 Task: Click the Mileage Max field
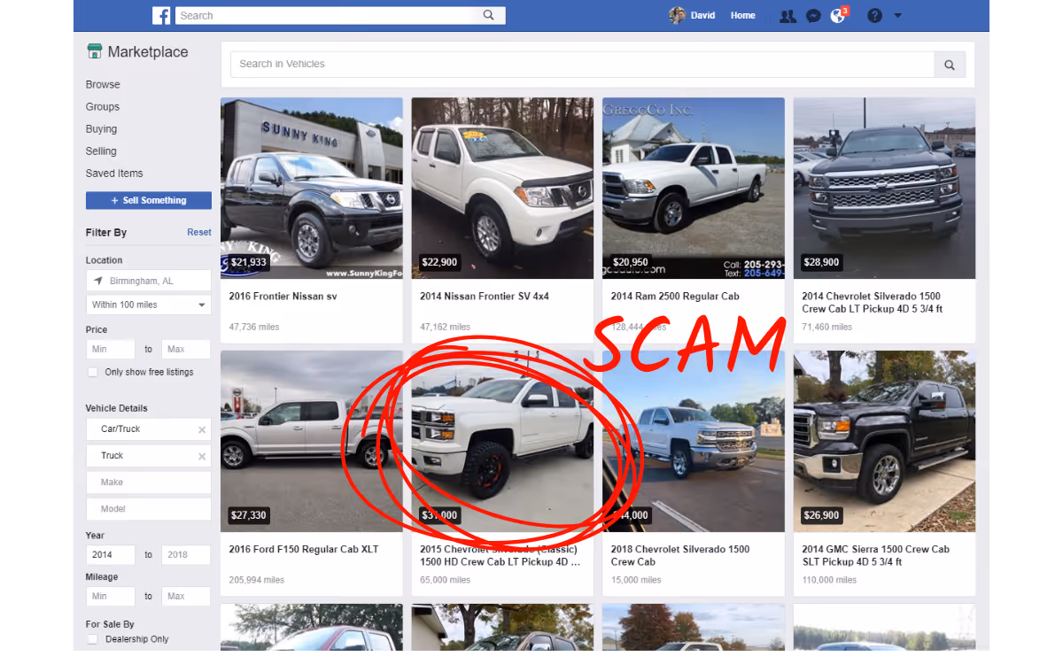(186, 597)
